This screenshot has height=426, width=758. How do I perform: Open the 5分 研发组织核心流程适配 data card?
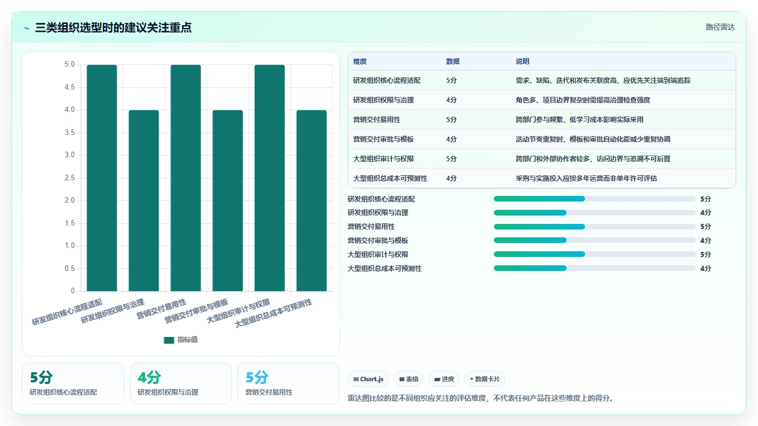[73, 383]
